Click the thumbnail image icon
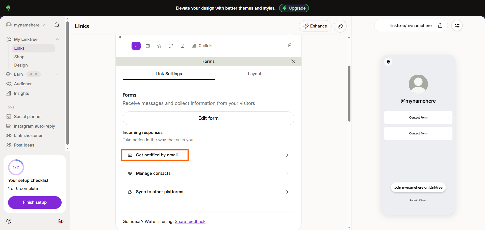The width and height of the screenshot is (485, 230). 148,46
